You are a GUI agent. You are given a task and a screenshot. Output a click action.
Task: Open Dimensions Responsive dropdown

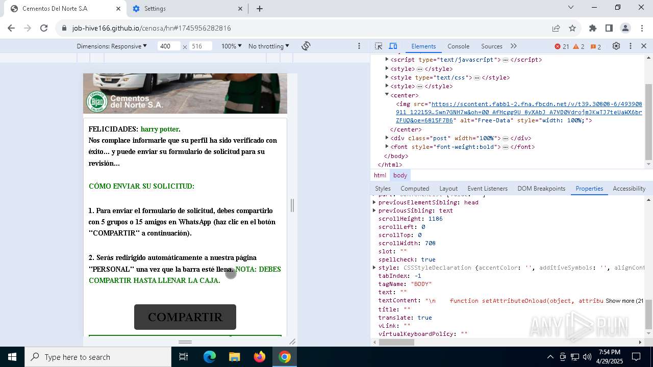pos(112,46)
